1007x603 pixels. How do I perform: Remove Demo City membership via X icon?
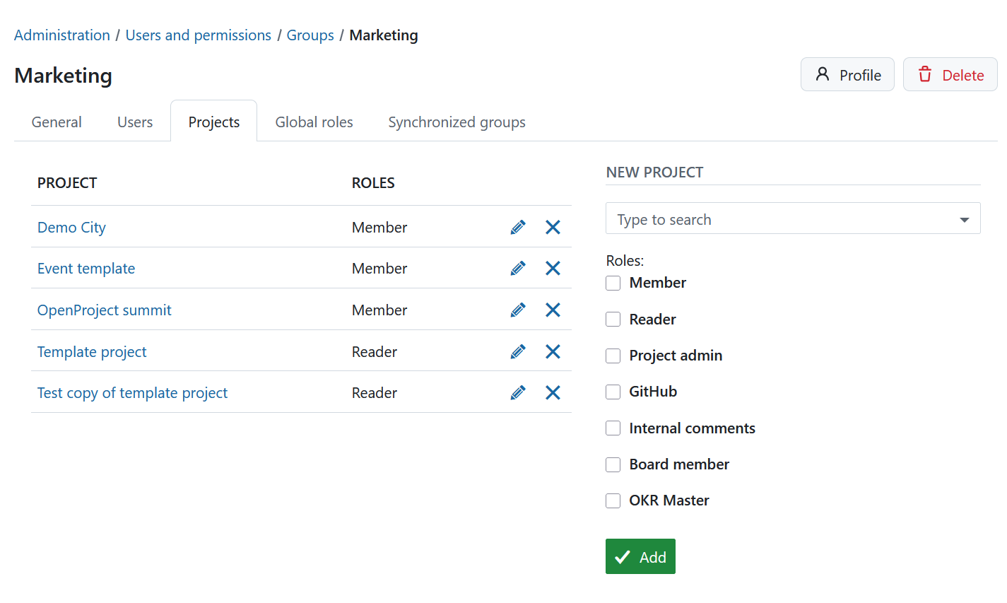coord(552,227)
